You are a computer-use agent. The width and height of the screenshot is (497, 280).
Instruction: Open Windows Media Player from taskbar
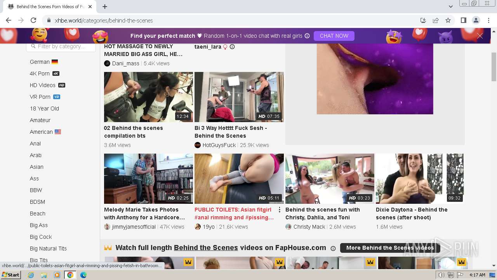pyautogui.click(x=57, y=275)
